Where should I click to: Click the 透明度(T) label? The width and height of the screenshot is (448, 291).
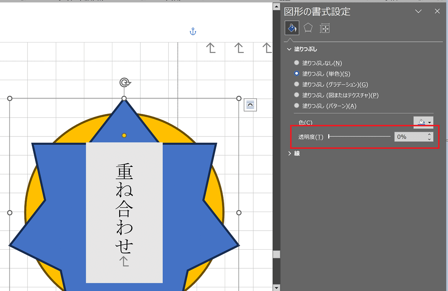(x=311, y=137)
